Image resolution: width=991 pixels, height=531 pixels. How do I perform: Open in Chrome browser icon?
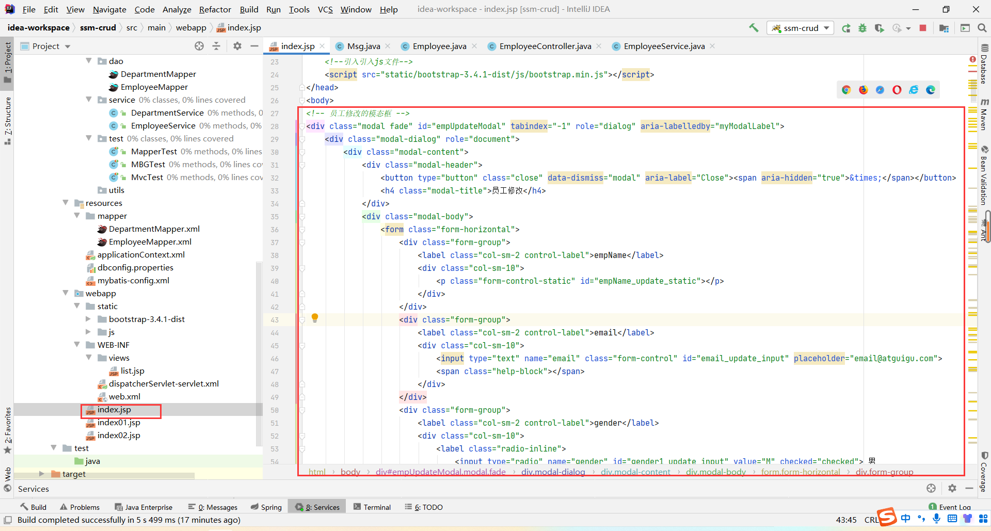point(846,90)
